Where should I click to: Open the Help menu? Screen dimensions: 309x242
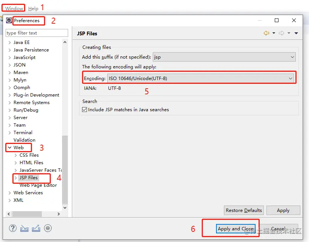click(x=33, y=9)
